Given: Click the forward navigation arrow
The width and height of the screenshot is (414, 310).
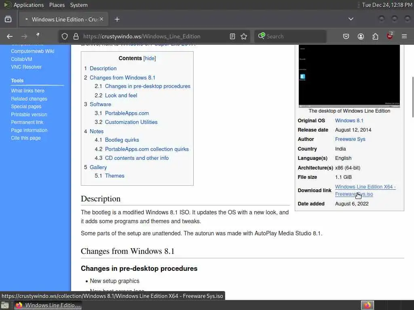Looking at the screenshot, I should pyautogui.click(x=24, y=36).
